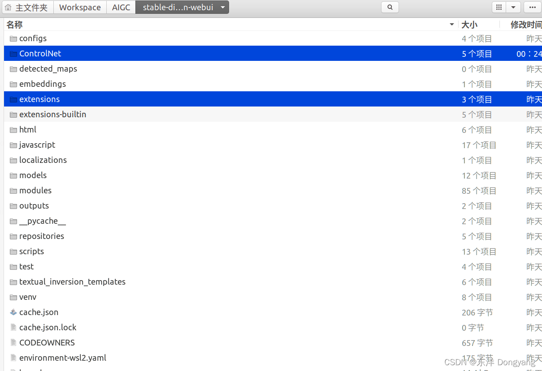This screenshot has height=371, width=542.
Task: Click the 00：24 modified time cell
Action: pos(529,54)
